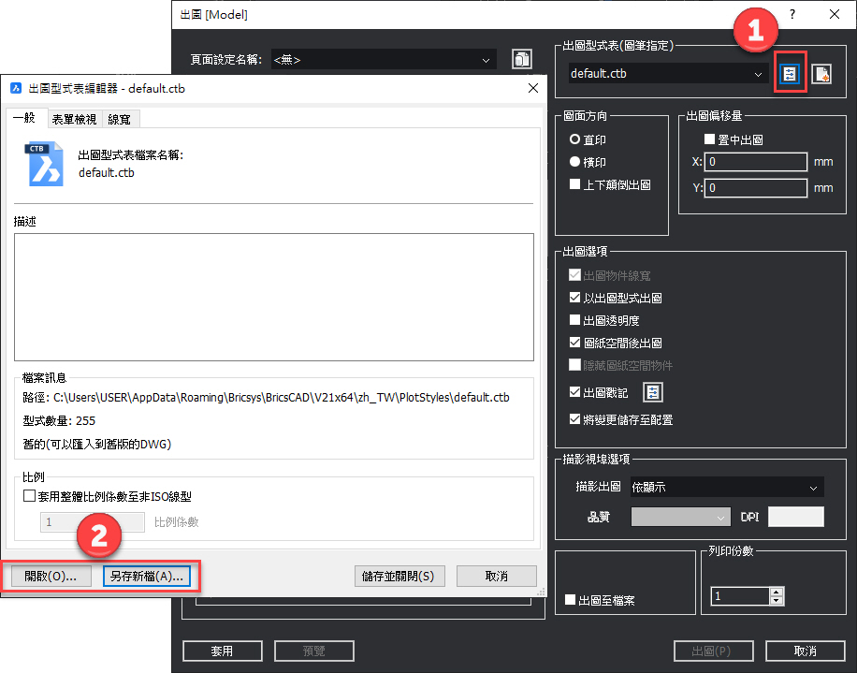Viewport: 857px width, 673px height.
Task: Click 儲存並關閉(S) button
Action: tap(399, 577)
